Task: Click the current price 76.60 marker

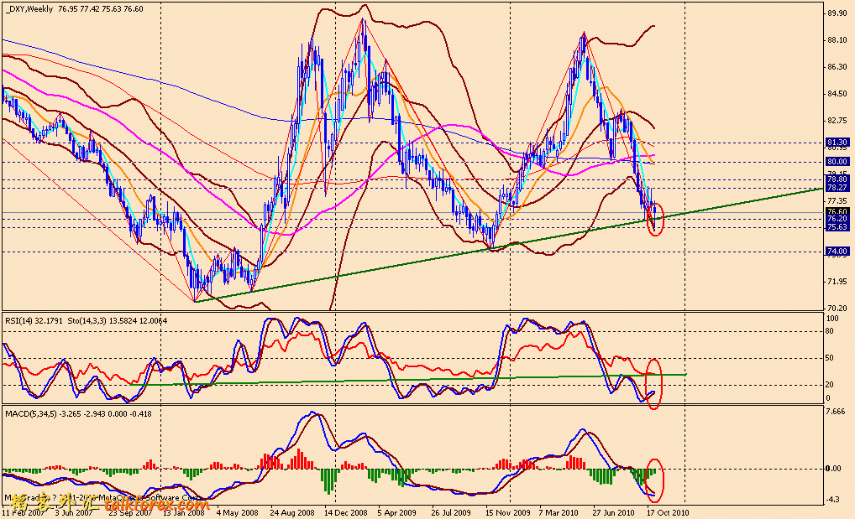Action: [837, 212]
